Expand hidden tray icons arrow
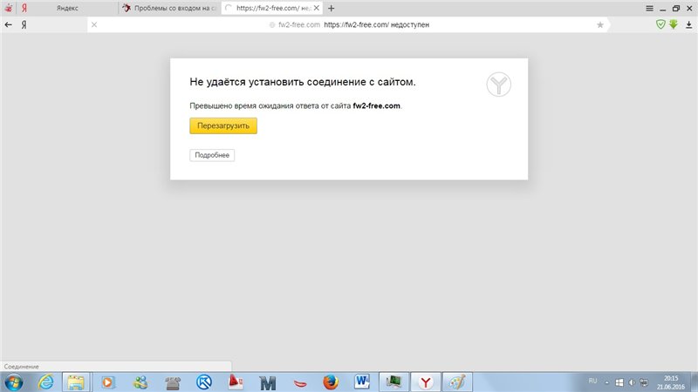698x392 pixels. (x=606, y=382)
